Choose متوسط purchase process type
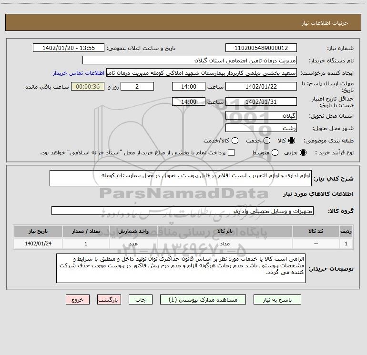 [275, 152]
